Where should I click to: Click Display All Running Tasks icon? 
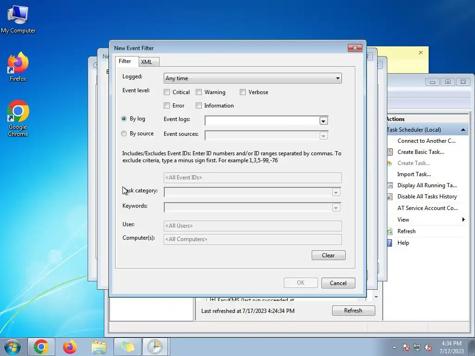click(x=390, y=185)
